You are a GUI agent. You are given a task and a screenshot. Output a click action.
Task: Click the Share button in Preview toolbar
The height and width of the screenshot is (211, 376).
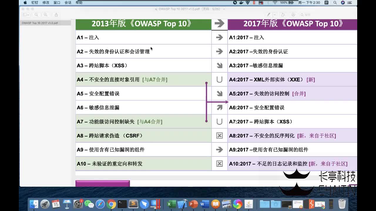56,15
